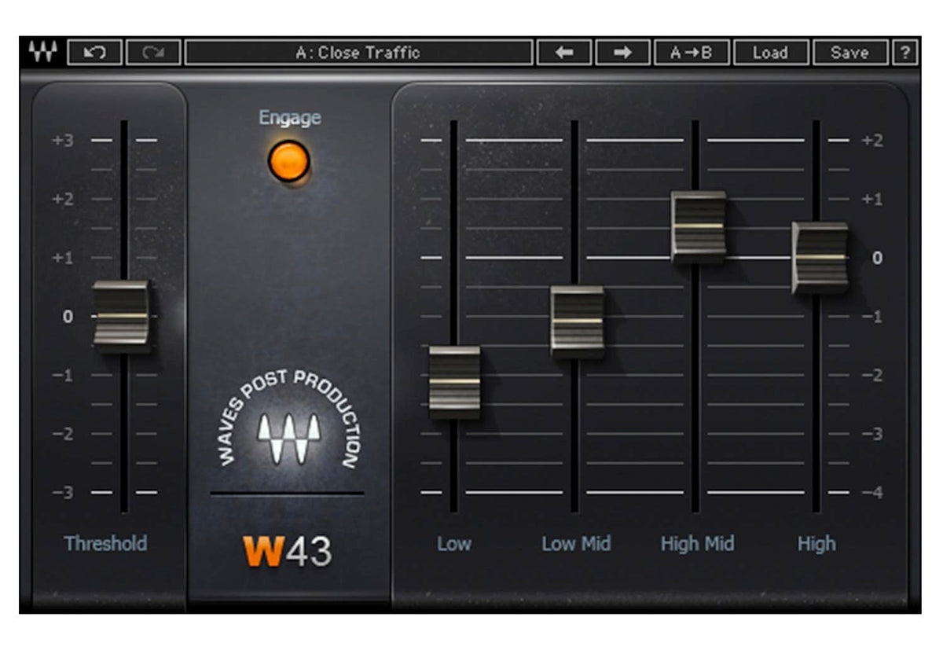Click the 'Low' band label
Screen dimensions: 943x650
pos(454,543)
